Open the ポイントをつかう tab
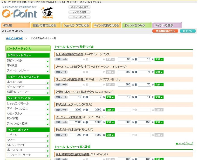Image resolution: width=198 pixels, height=160 pixels. tap(137, 25)
